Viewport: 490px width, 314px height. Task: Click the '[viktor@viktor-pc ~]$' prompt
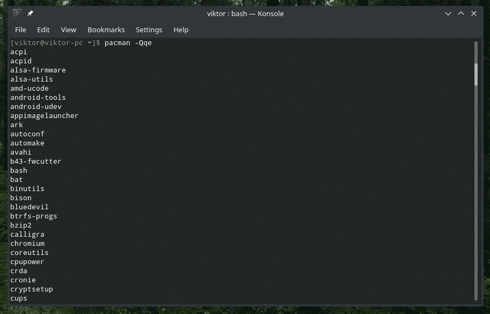[55, 43]
